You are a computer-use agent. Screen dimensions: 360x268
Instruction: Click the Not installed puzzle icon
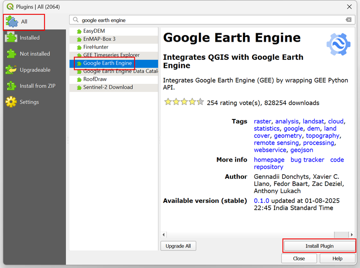pos(11,54)
